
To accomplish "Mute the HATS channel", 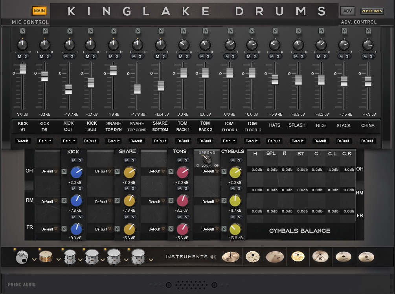I will tap(272, 56).
